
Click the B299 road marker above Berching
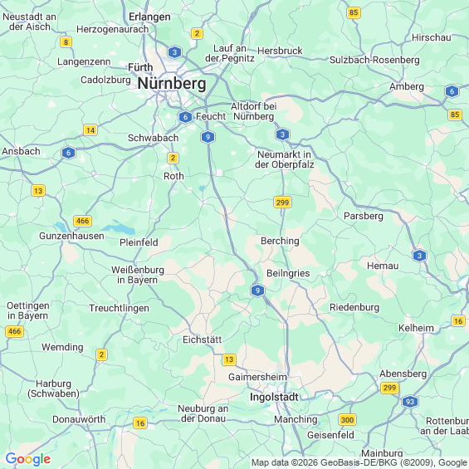pos(282,203)
